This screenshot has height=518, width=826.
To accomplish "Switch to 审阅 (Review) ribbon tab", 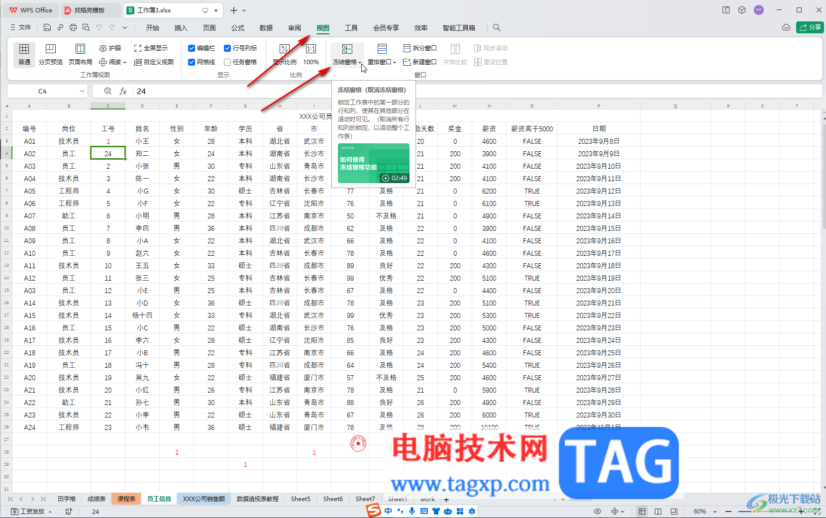I will coord(295,28).
